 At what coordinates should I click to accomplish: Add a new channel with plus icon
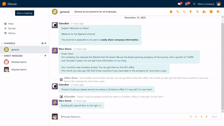tap(45, 43)
